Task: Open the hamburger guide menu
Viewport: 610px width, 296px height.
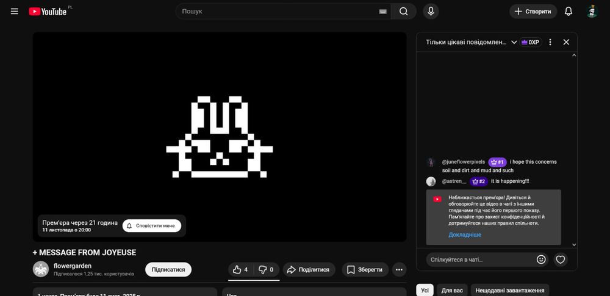Action: (15, 12)
